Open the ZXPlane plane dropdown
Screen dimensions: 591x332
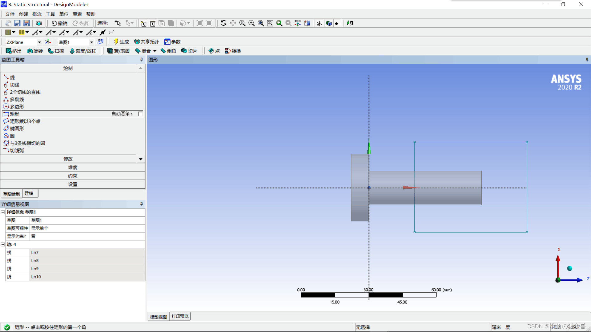(39, 42)
